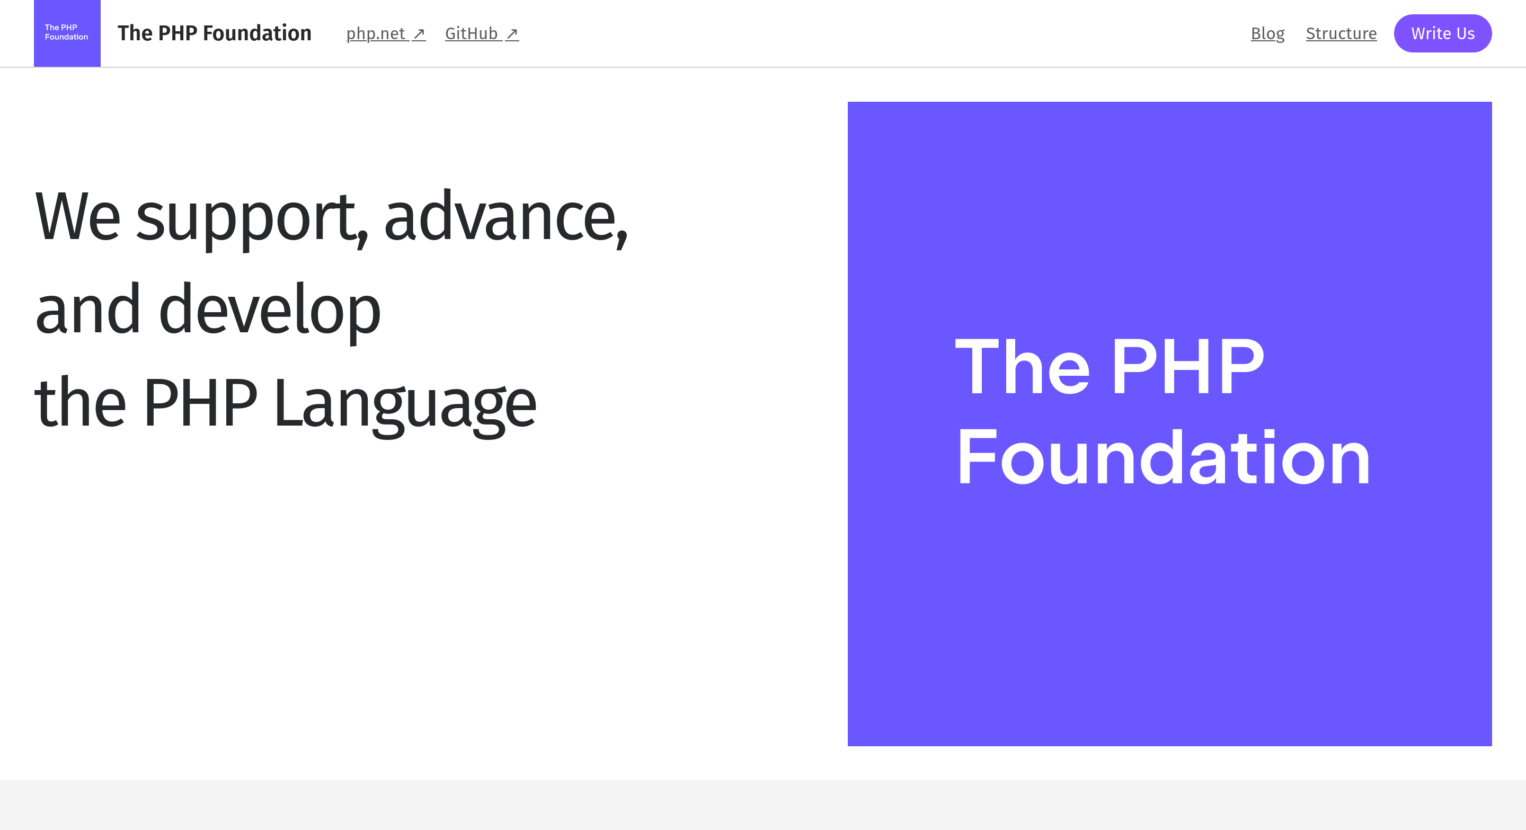
Task: Click the word "advance," in the headline
Action: [x=506, y=217]
